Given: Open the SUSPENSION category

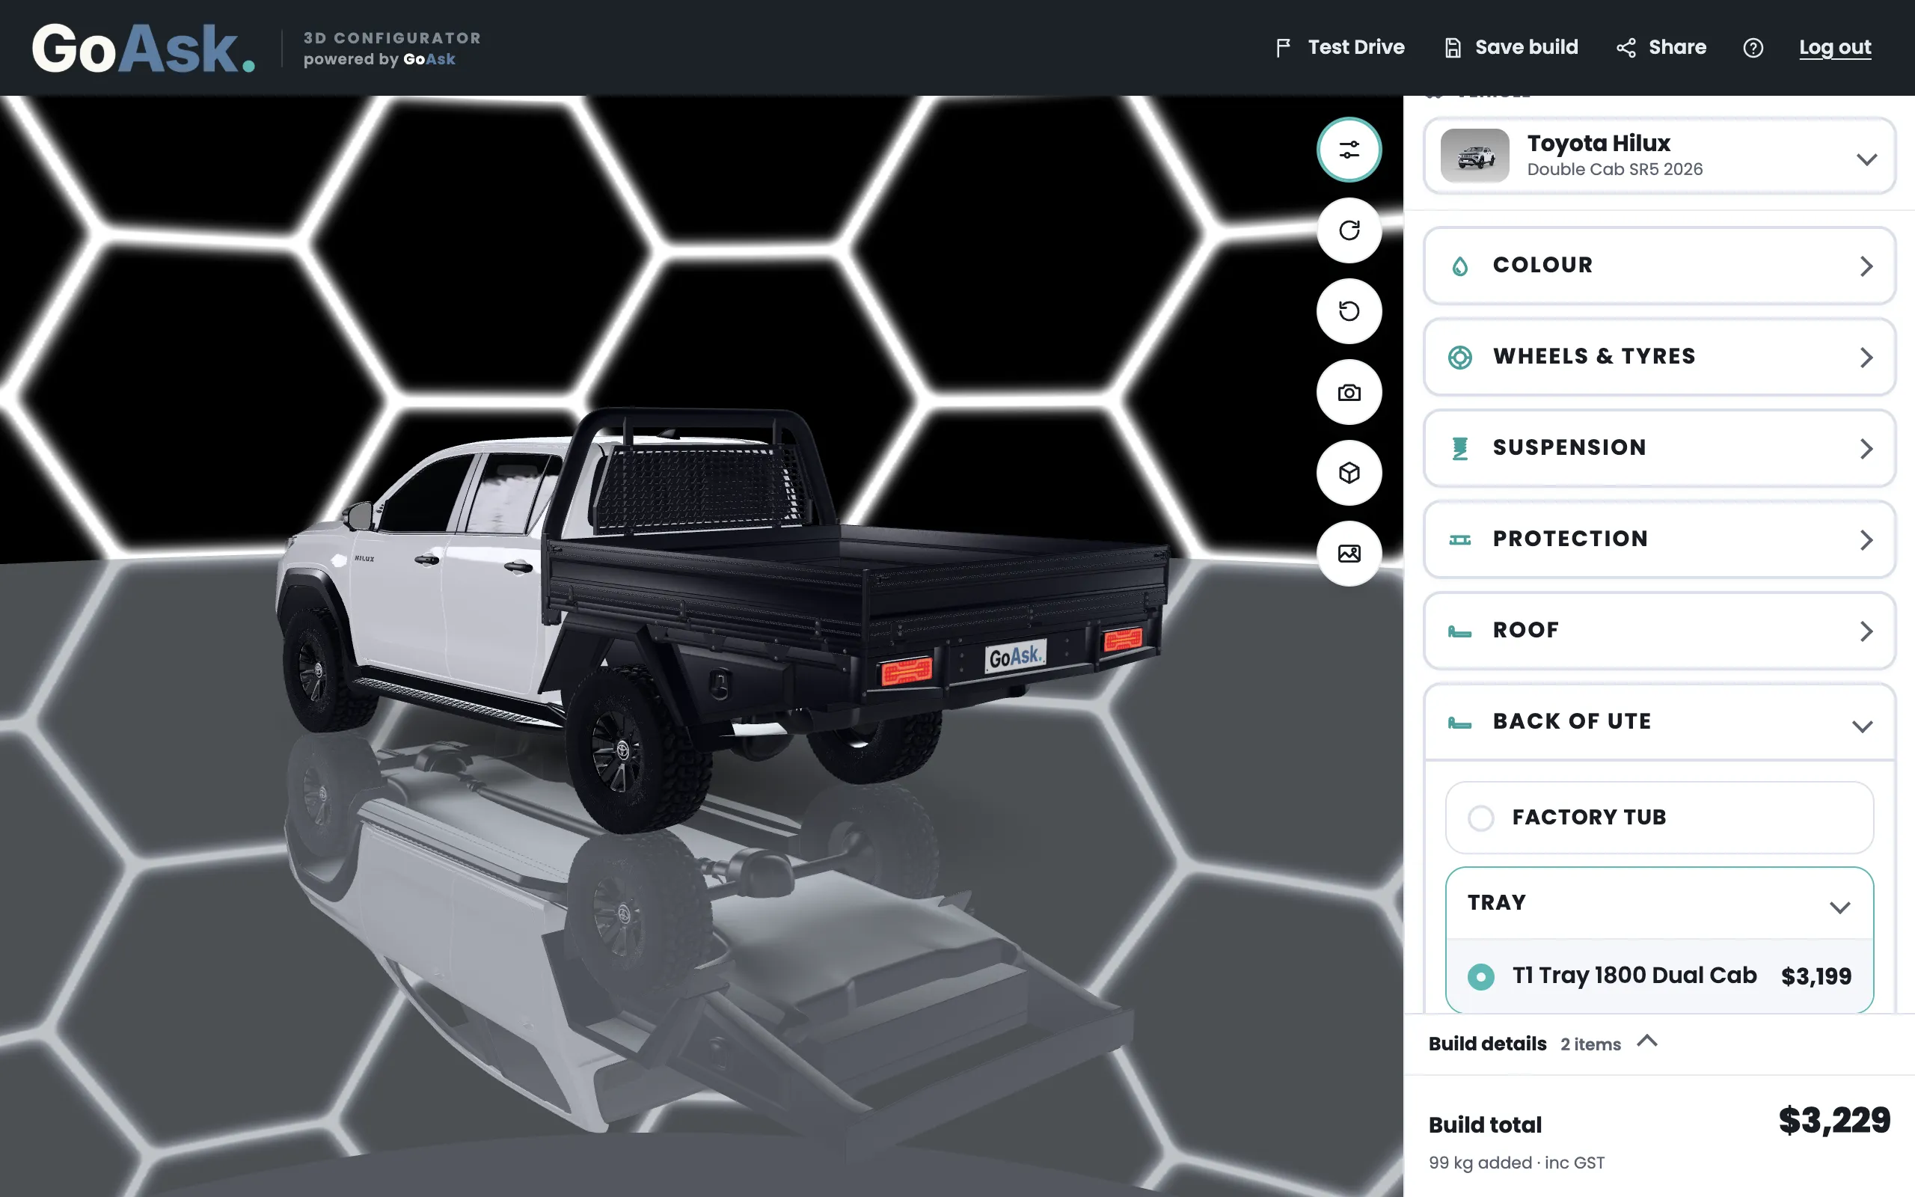Looking at the screenshot, I should [1659, 448].
